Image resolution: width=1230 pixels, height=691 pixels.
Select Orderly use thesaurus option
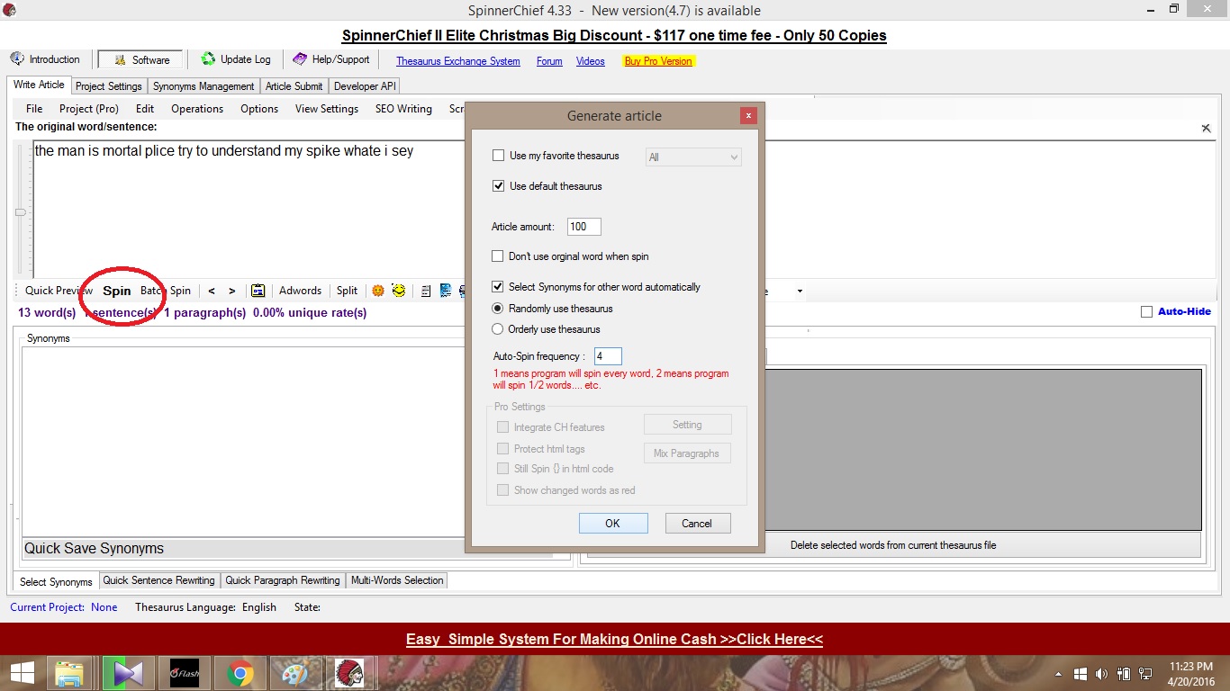tap(498, 329)
